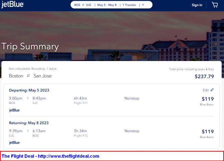Click the arrow between 9:39pm and 6:13am

[x=28, y=131]
